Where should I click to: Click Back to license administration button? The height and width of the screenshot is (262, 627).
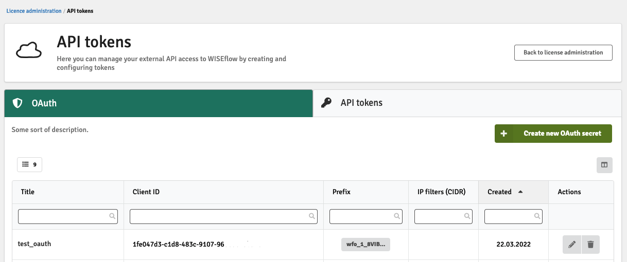pos(563,52)
